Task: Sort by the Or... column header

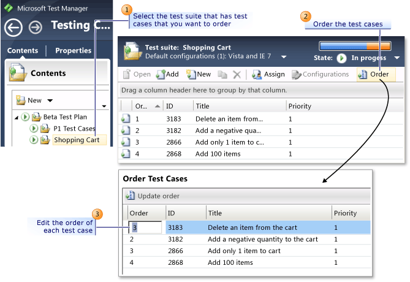Action: tap(148, 106)
